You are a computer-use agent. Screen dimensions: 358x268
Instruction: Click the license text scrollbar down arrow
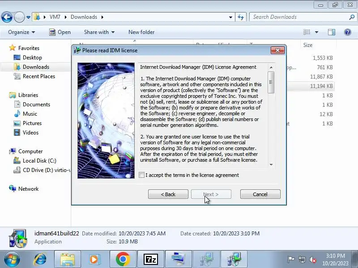point(271,164)
